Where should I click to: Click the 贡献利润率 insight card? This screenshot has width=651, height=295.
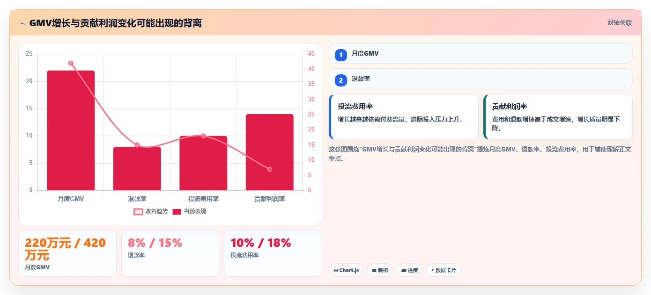coord(558,117)
